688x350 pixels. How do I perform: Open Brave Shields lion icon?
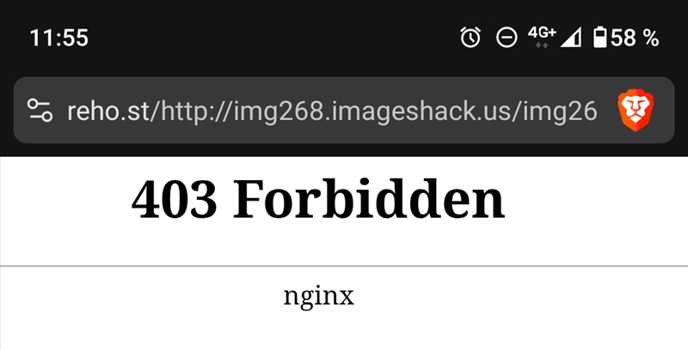[x=636, y=111]
